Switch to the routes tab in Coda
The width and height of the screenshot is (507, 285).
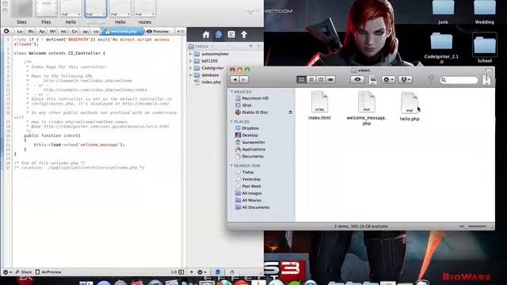(145, 13)
